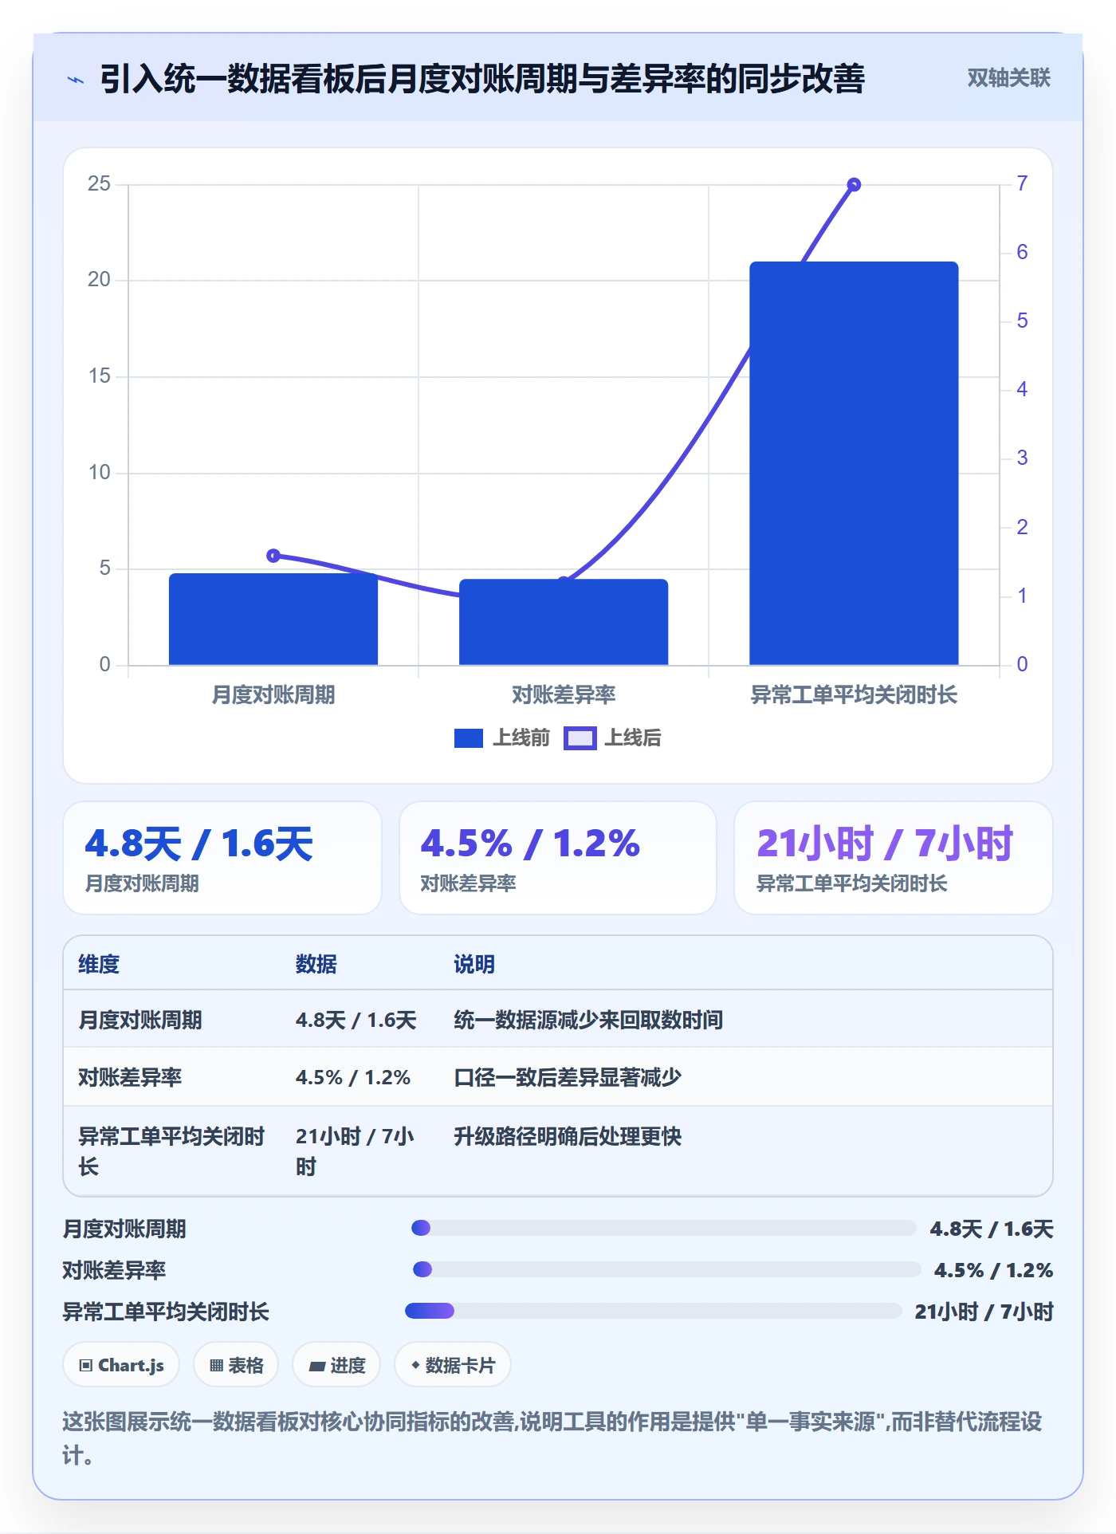The image size is (1116, 1534).
Task: Click table cell 升级路径明确后处理更快
Action: coord(568,1136)
